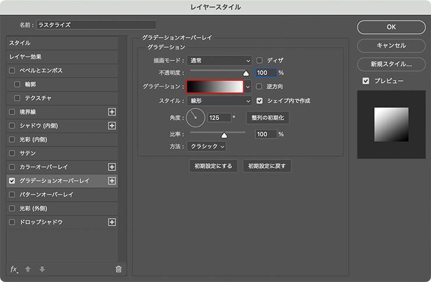Add another ドロップシャドウ with plus icon
431x282 pixels.
(112, 222)
